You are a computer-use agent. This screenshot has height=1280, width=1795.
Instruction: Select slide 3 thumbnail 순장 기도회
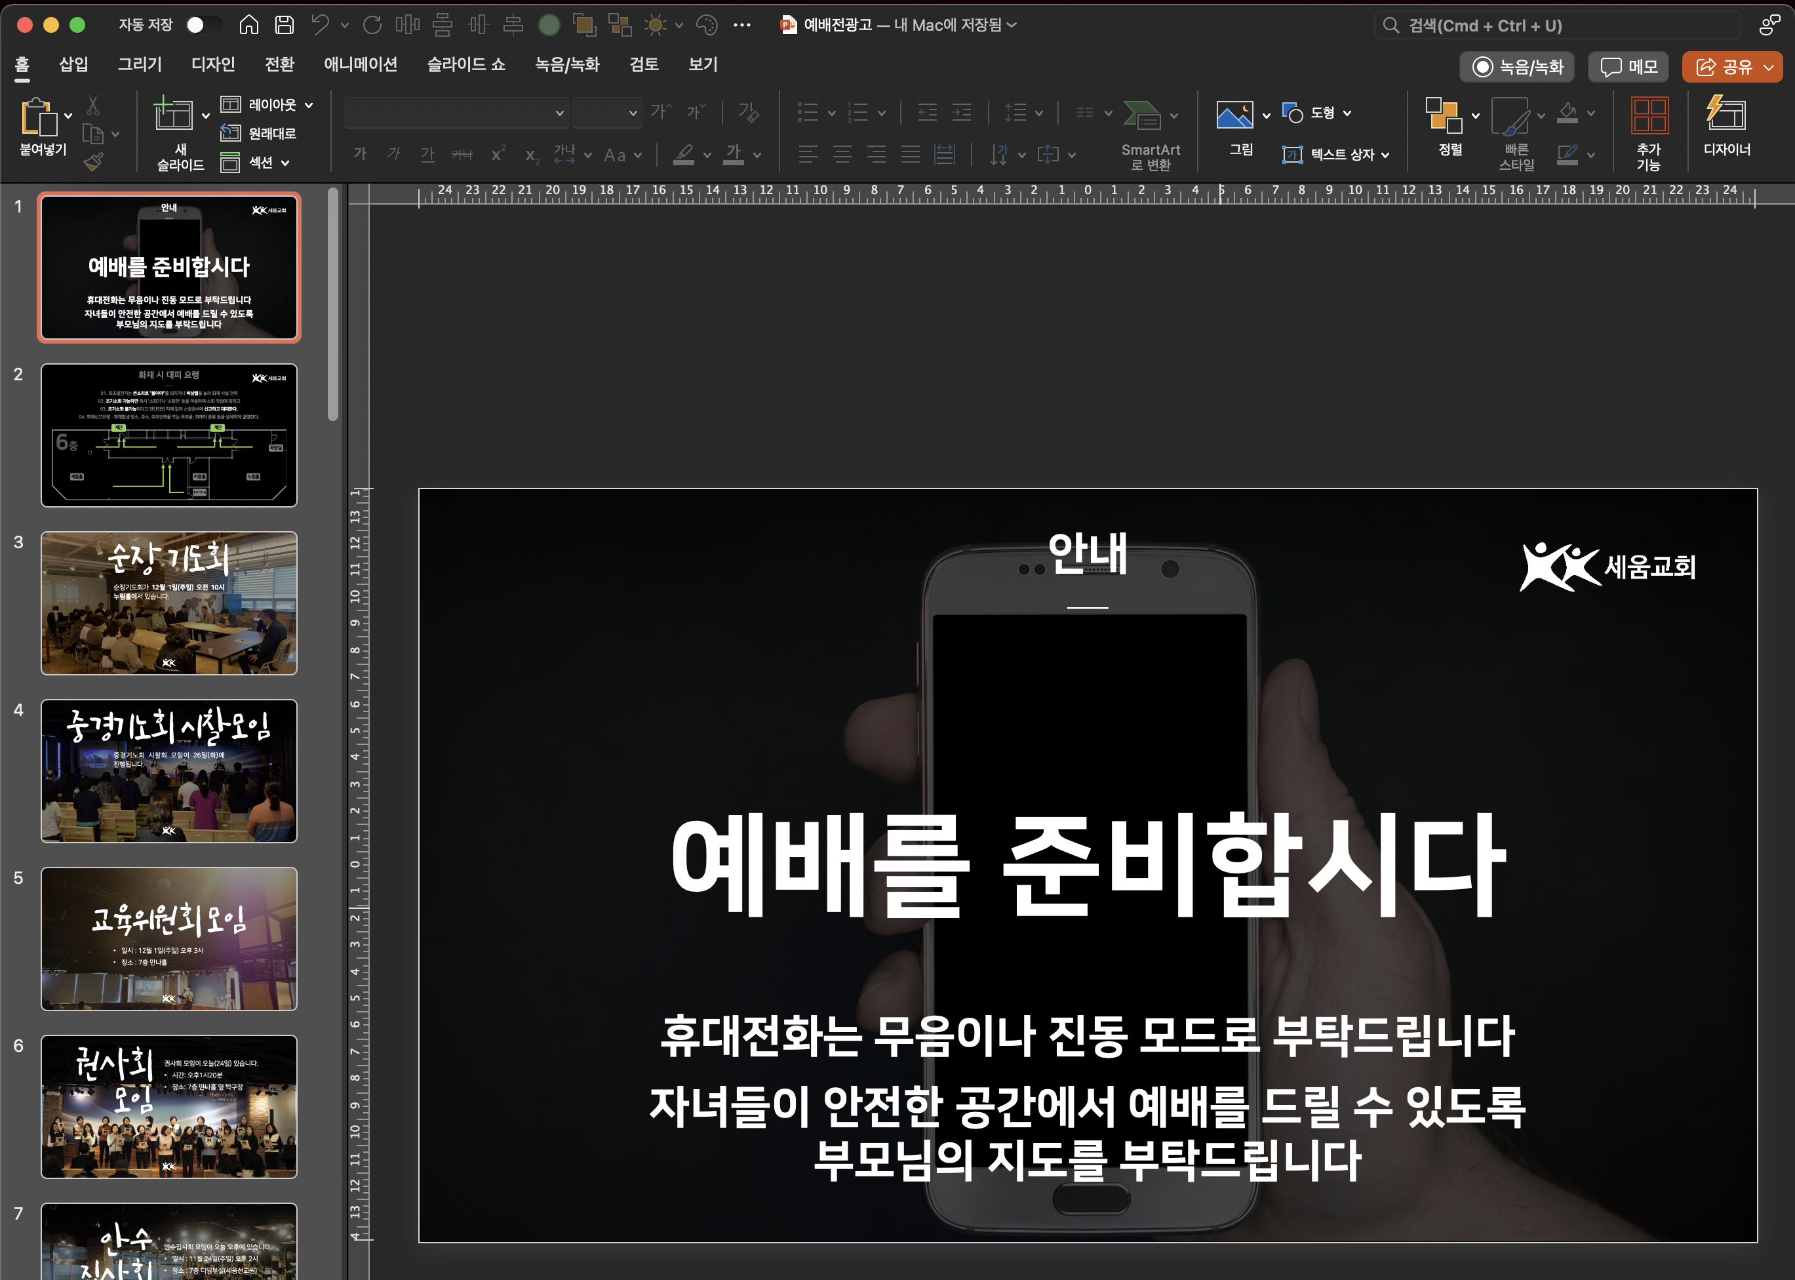pos(168,603)
